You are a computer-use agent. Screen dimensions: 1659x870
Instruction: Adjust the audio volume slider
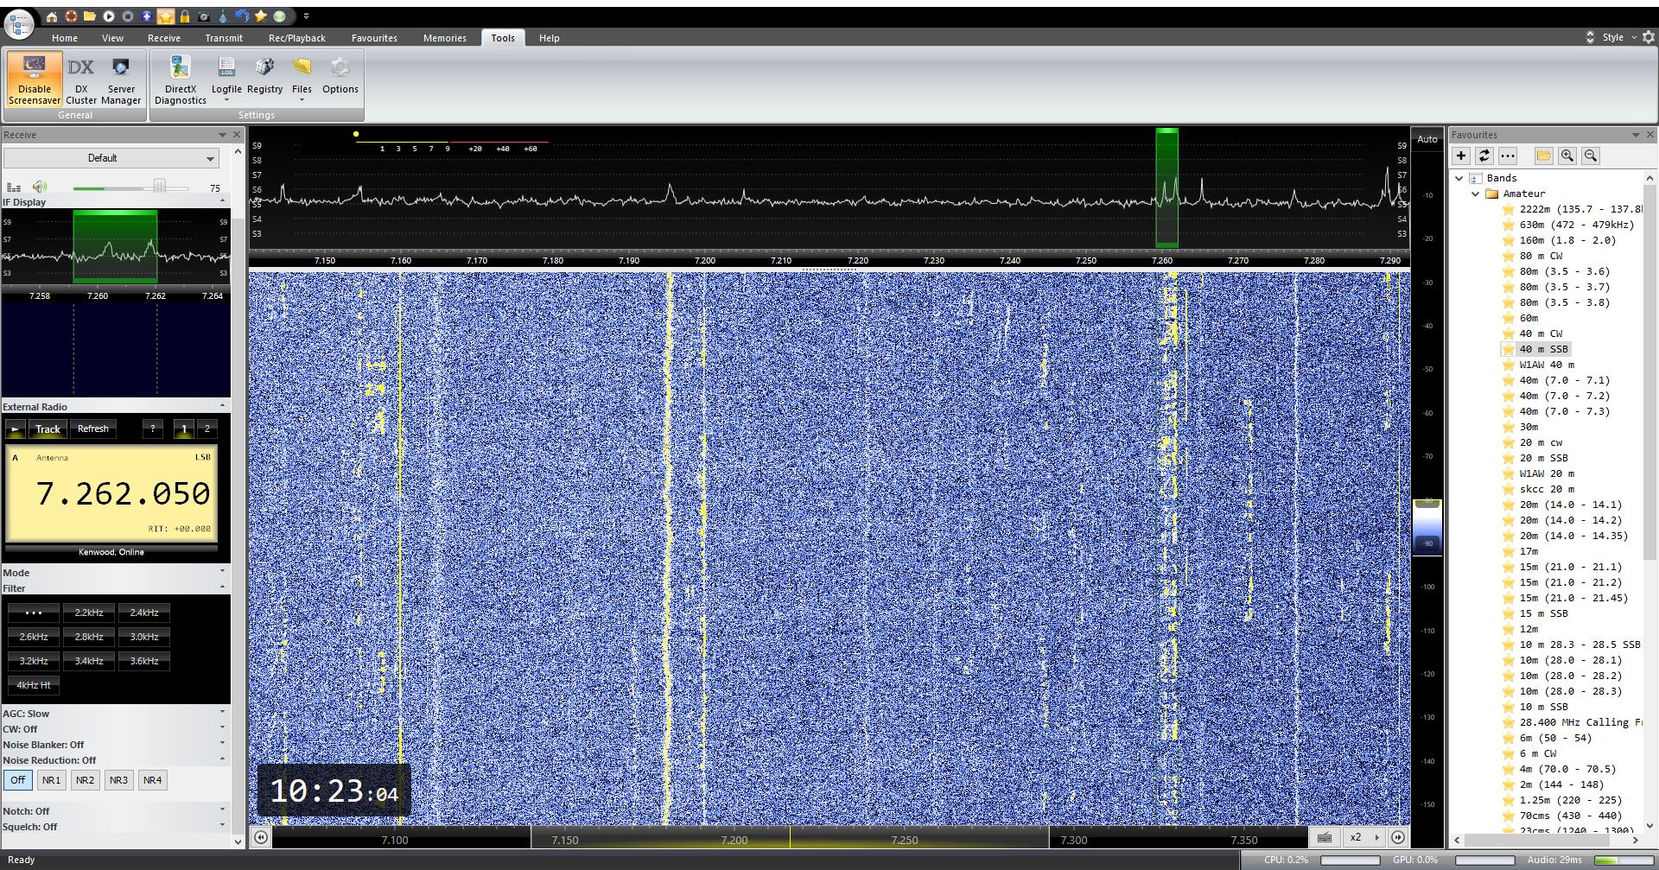click(159, 187)
